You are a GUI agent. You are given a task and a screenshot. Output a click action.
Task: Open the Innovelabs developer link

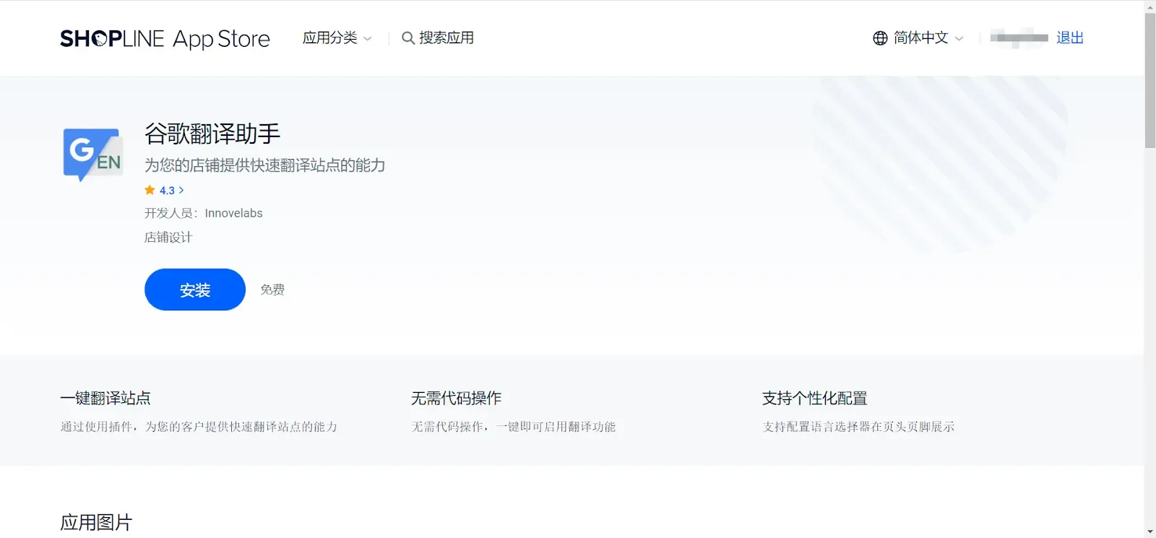click(x=233, y=213)
